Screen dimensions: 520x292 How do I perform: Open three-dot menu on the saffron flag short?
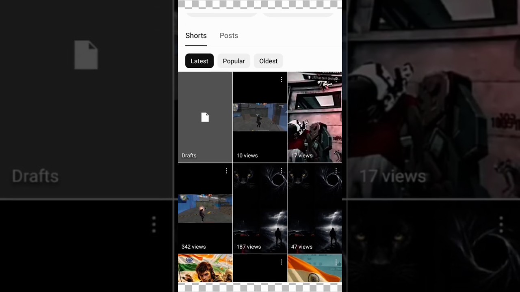[x=336, y=262]
